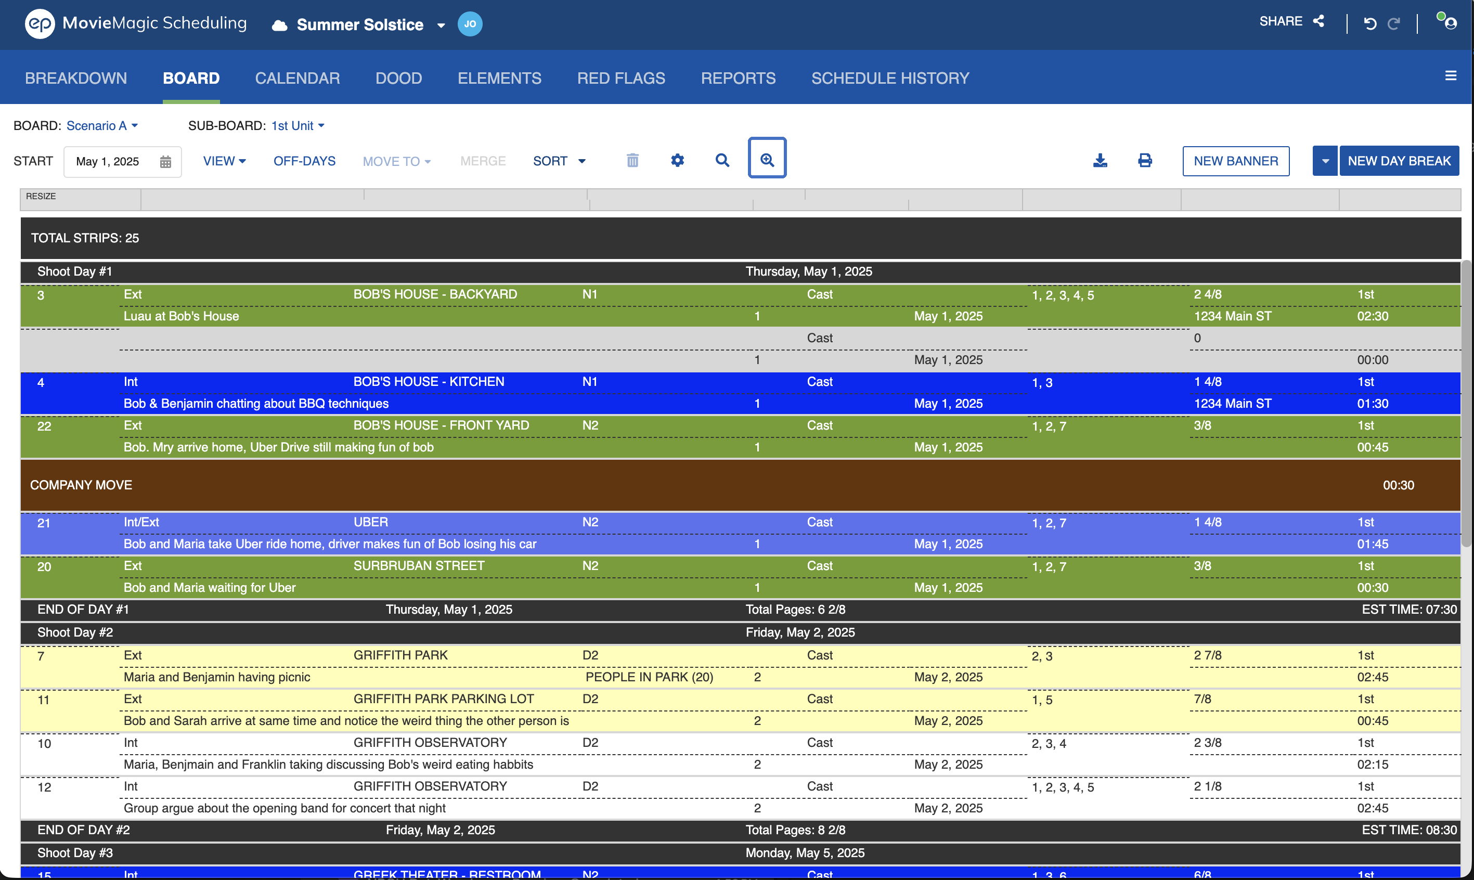Image resolution: width=1474 pixels, height=880 pixels.
Task: Expand the Summer Solstice project dropdown
Action: click(441, 25)
